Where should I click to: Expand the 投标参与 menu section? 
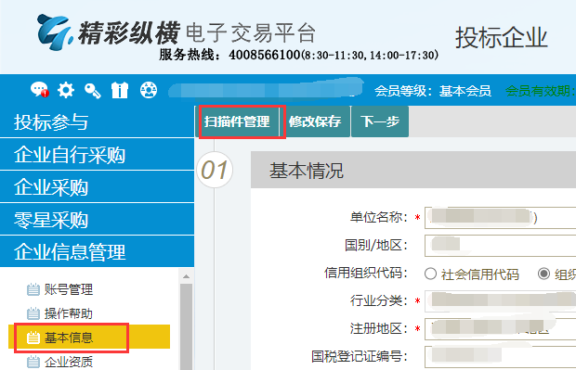tap(97, 121)
